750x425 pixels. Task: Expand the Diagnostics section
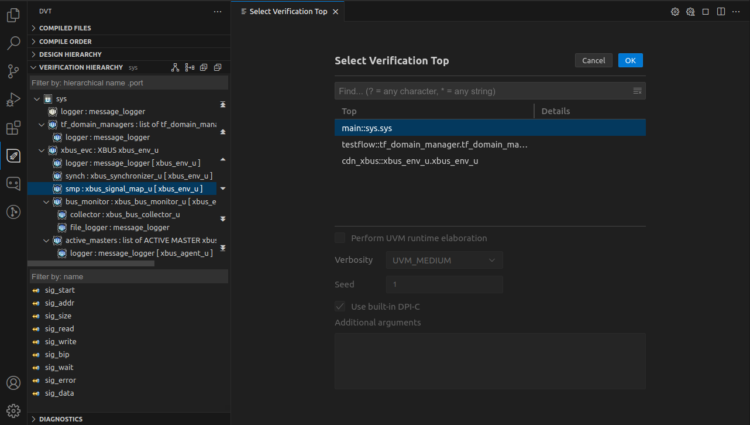click(x=129, y=419)
